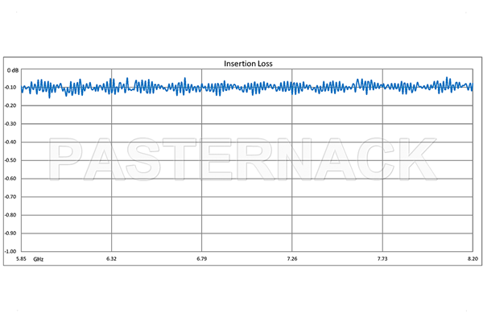
Task: Select the -0.40 y-axis tick label
Action: 12,142
